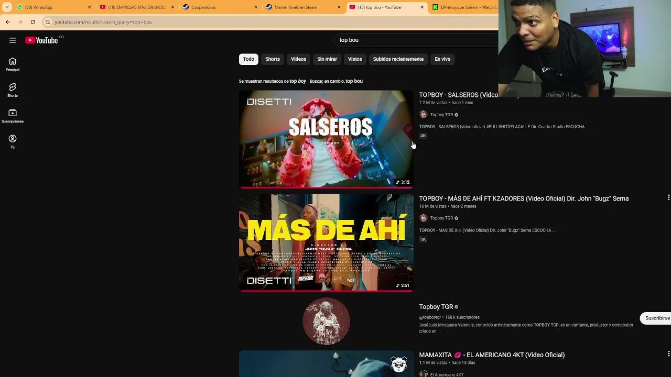The width and height of the screenshot is (671, 377).
Task: Click the 4K badge on MÁS DE AHÍ video
Action: coord(423,239)
